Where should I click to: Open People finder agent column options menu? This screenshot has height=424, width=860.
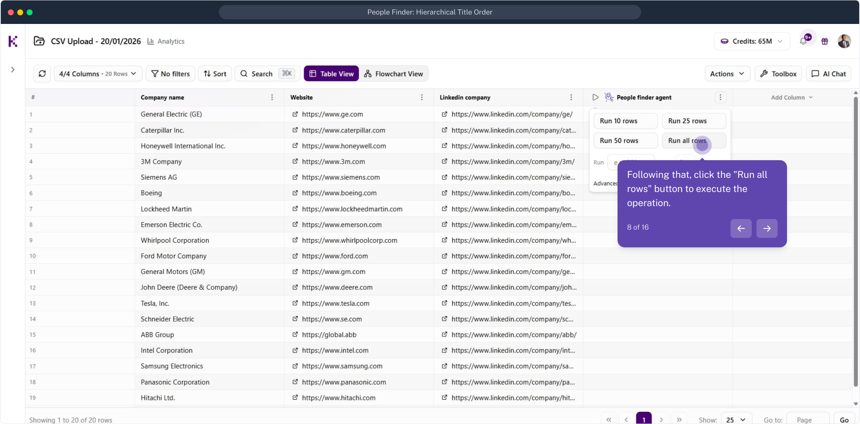click(720, 97)
